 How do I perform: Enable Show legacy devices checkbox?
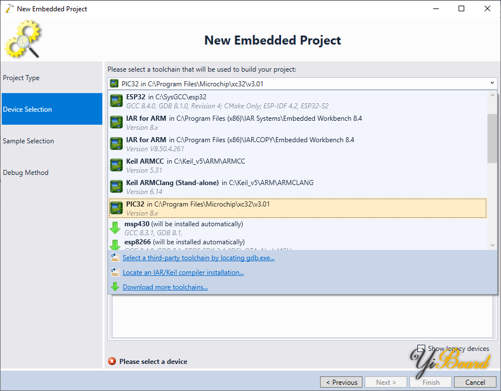[421, 348]
